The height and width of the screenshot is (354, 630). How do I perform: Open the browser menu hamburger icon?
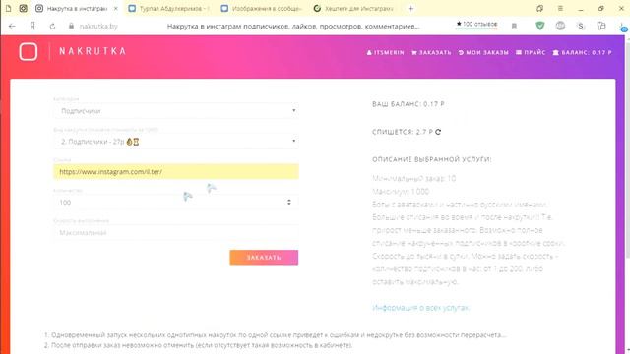coord(560,9)
